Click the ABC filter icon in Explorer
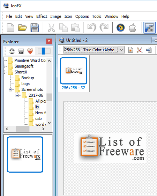 (x=21, y=51)
